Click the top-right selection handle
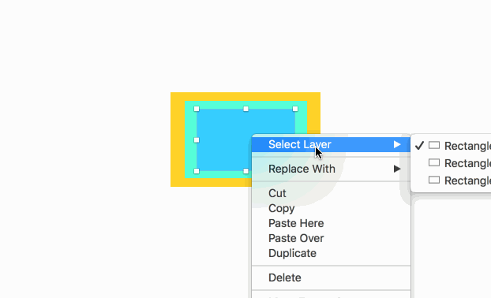The height and width of the screenshot is (298, 491). [295, 109]
